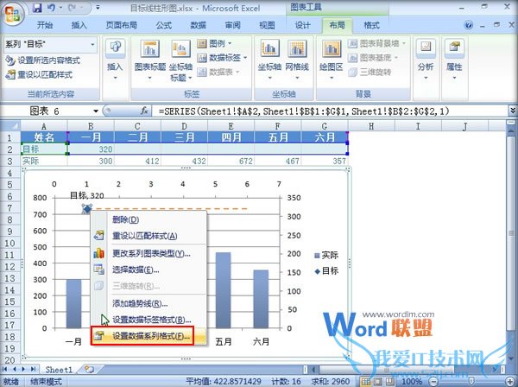Click the insert new worksheet tab icon
The height and width of the screenshot is (387, 518).
(89, 369)
